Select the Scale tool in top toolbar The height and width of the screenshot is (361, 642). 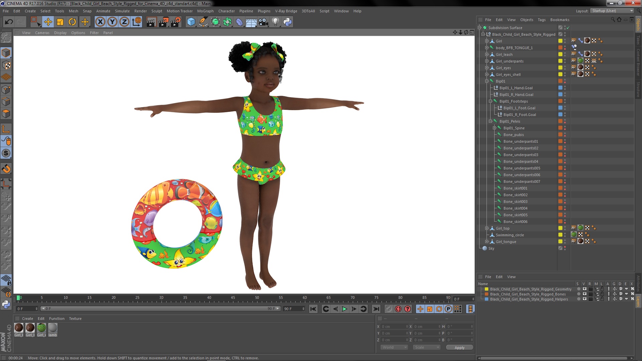60,22
